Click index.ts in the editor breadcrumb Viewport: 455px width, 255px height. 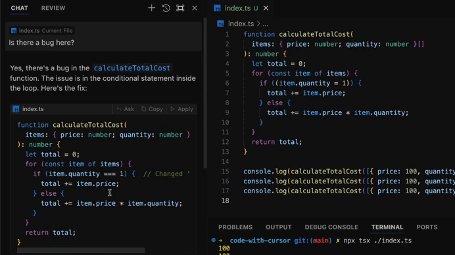click(241, 24)
